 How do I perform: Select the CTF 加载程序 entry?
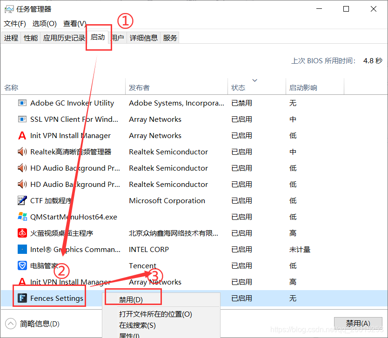tap(51, 200)
